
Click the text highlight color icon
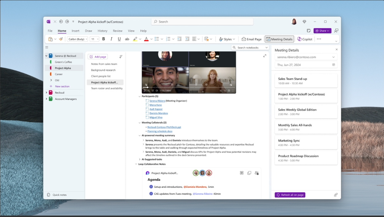coord(135,39)
